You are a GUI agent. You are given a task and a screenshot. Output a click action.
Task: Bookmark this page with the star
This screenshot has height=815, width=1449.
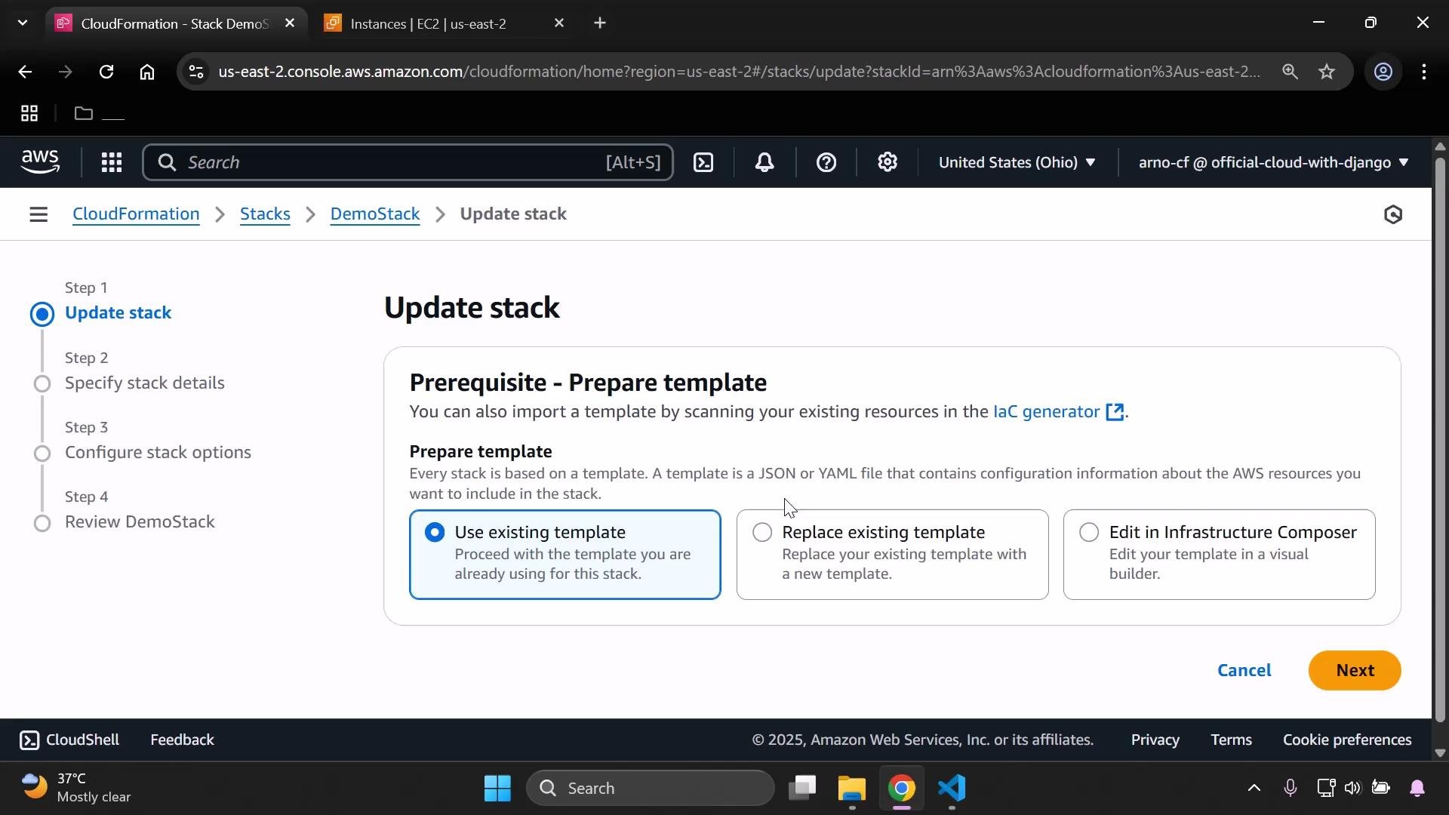(x=1327, y=72)
